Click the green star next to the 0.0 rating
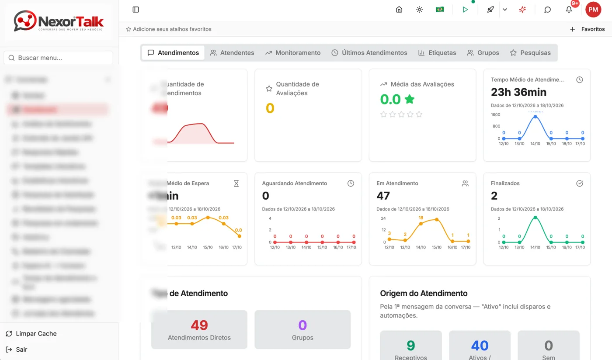 point(409,100)
